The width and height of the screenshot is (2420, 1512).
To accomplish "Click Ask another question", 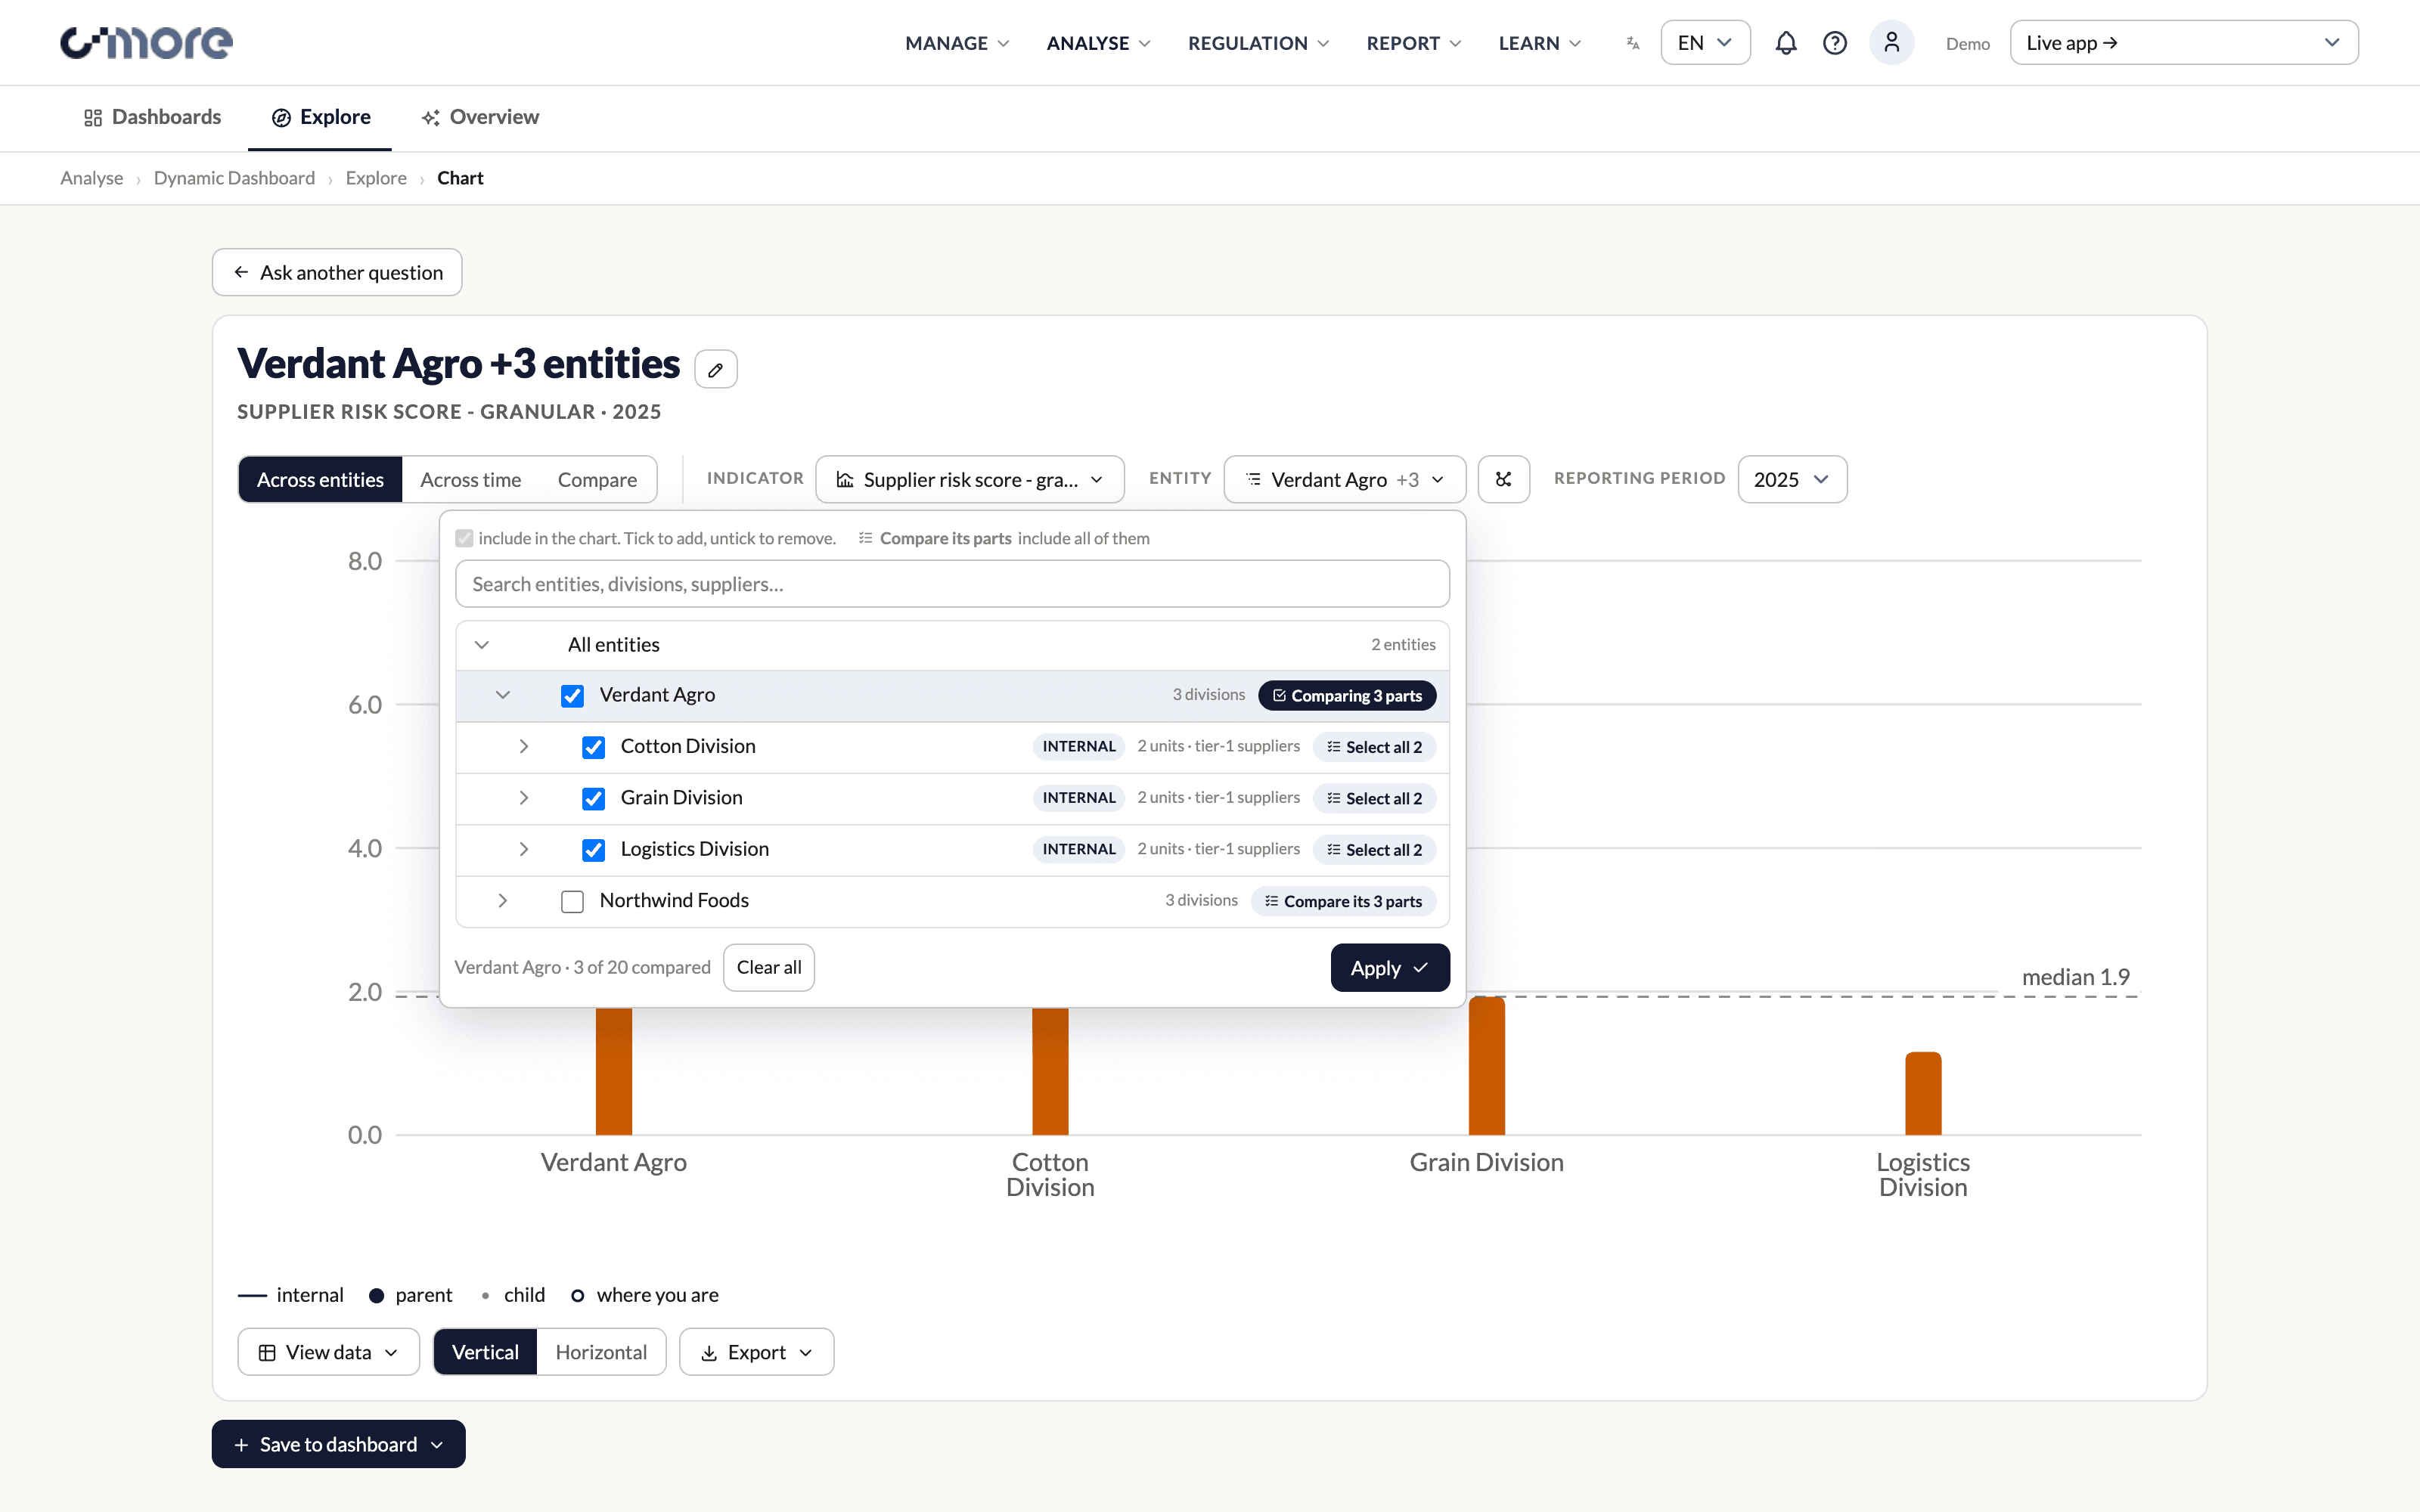I will click(x=337, y=272).
